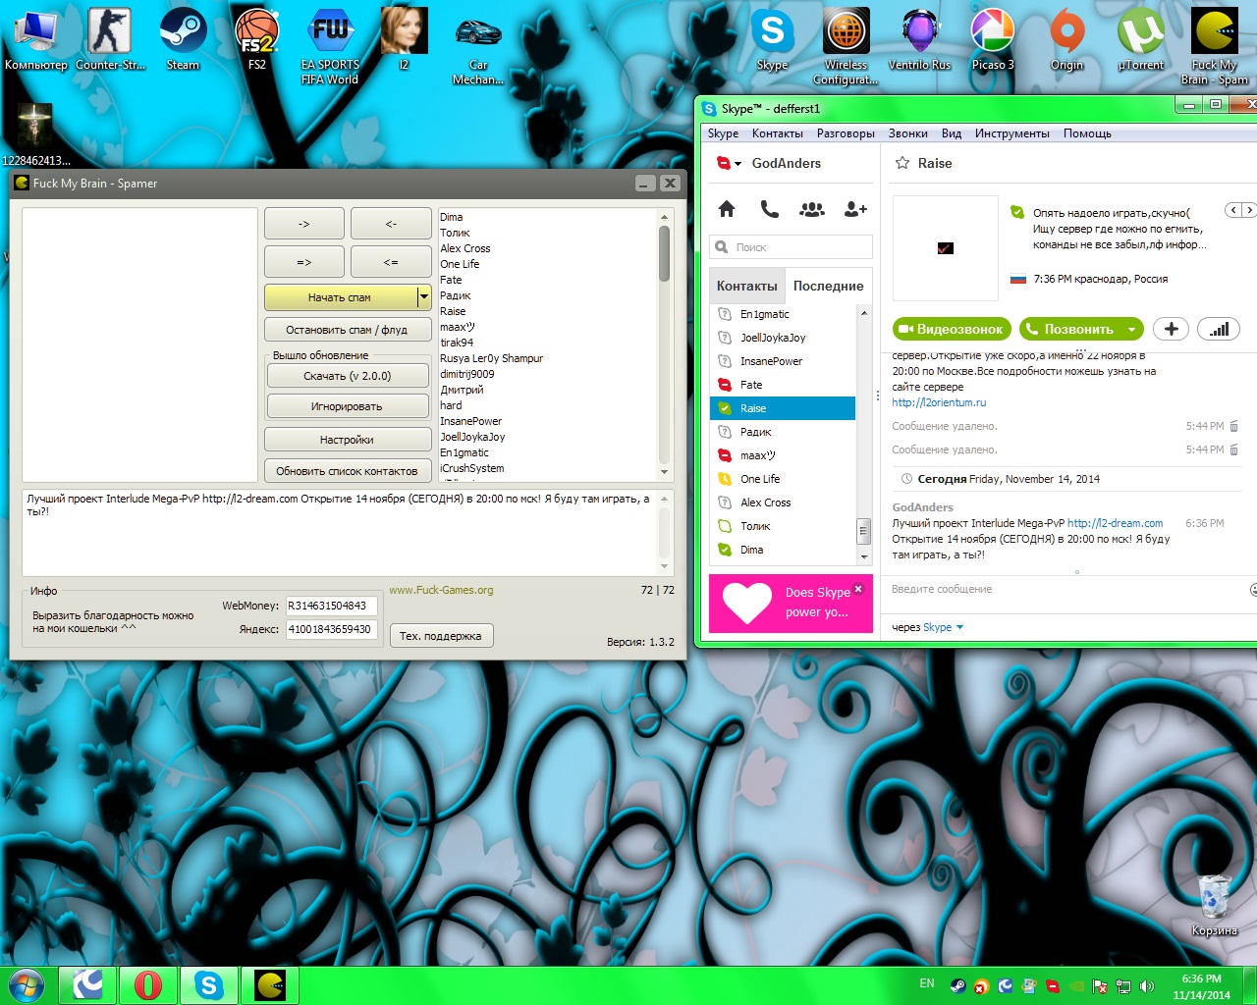Viewport: 1257px width, 1005px height.
Task: Click Обновить список контактов button
Action: [x=348, y=471]
